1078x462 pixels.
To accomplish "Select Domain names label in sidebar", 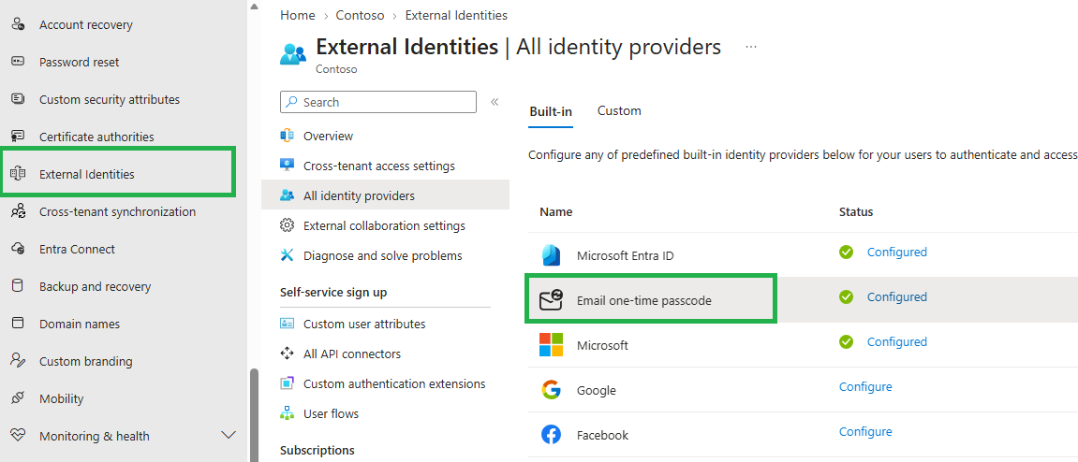I will (x=80, y=324).
